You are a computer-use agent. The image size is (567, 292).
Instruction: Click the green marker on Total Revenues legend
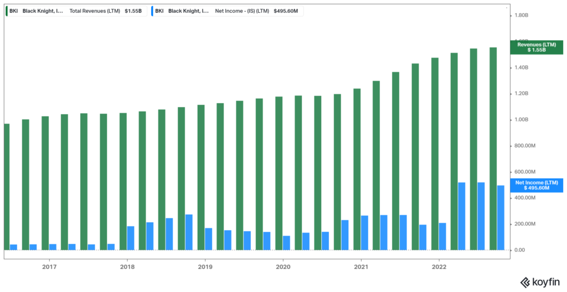tap(7, 10)
